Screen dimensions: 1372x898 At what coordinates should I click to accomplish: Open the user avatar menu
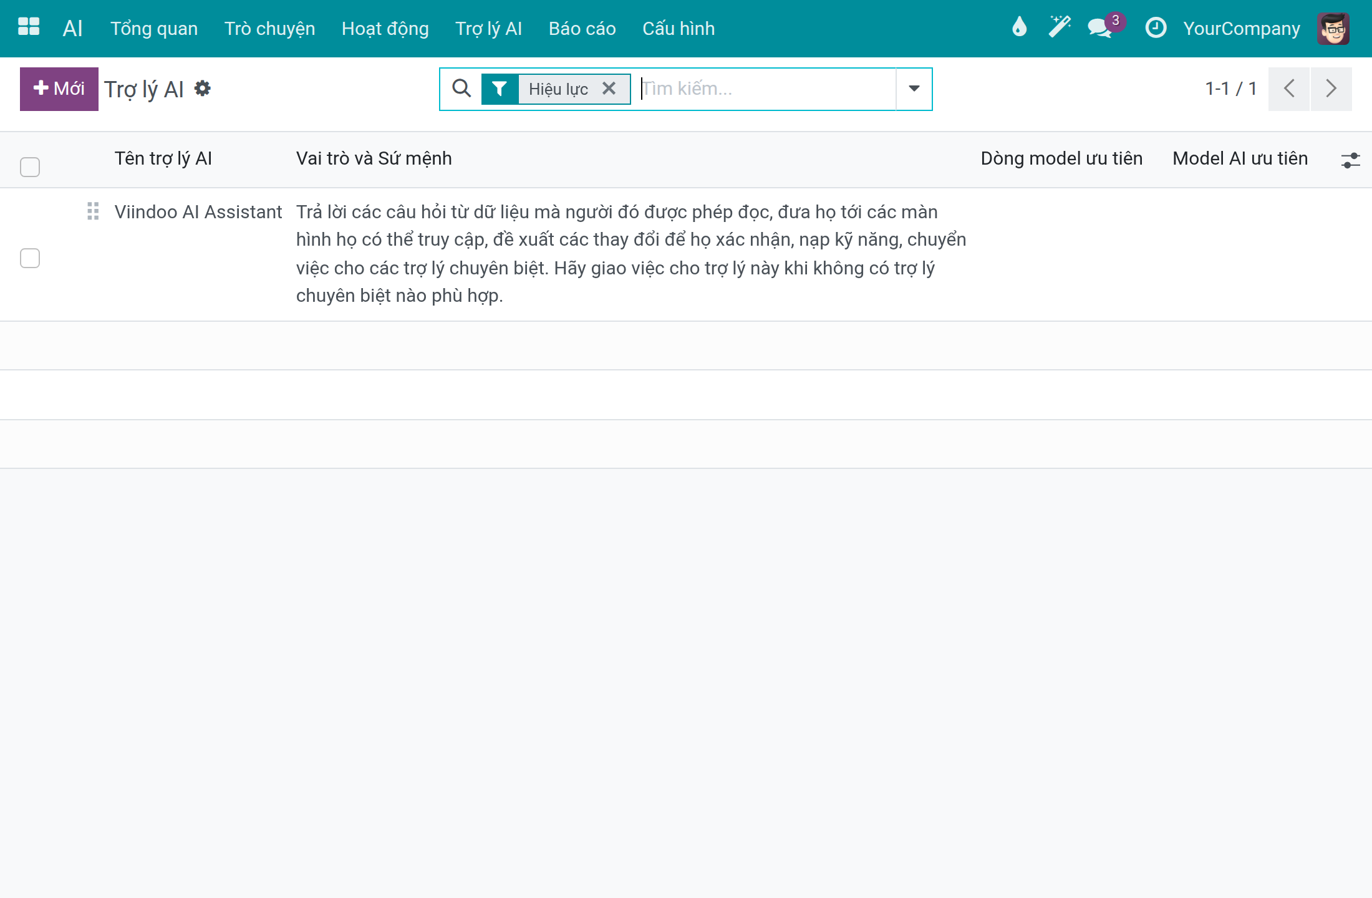tap(1333, 28)
